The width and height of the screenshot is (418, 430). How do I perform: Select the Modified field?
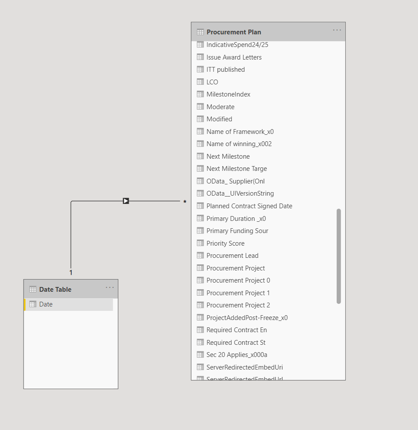pyautogui.click(x=219, y=119)
